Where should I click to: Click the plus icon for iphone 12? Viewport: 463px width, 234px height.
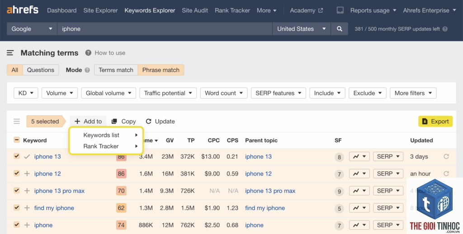point(27,174)
